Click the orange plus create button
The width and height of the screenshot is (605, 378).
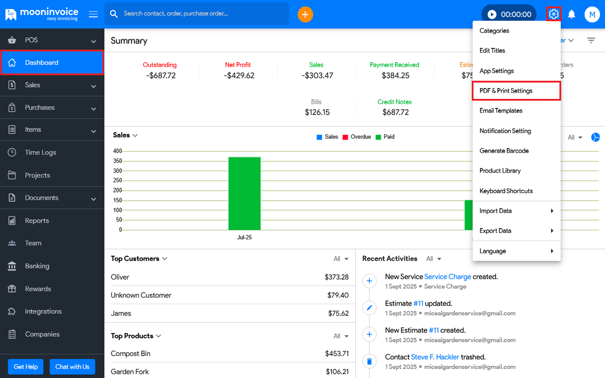(305, 14)
